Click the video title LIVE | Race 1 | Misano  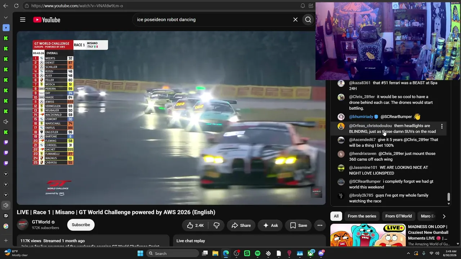click(x=116, y=212)
